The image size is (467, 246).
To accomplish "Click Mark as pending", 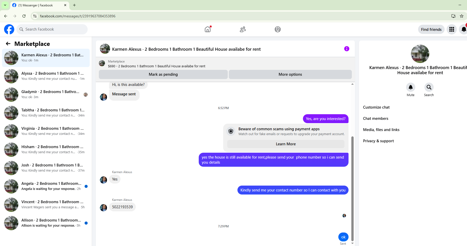I will (x=163, y=74).
